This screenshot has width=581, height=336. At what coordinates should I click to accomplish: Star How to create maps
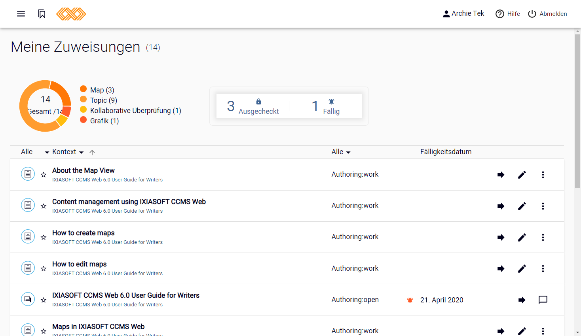44,237
